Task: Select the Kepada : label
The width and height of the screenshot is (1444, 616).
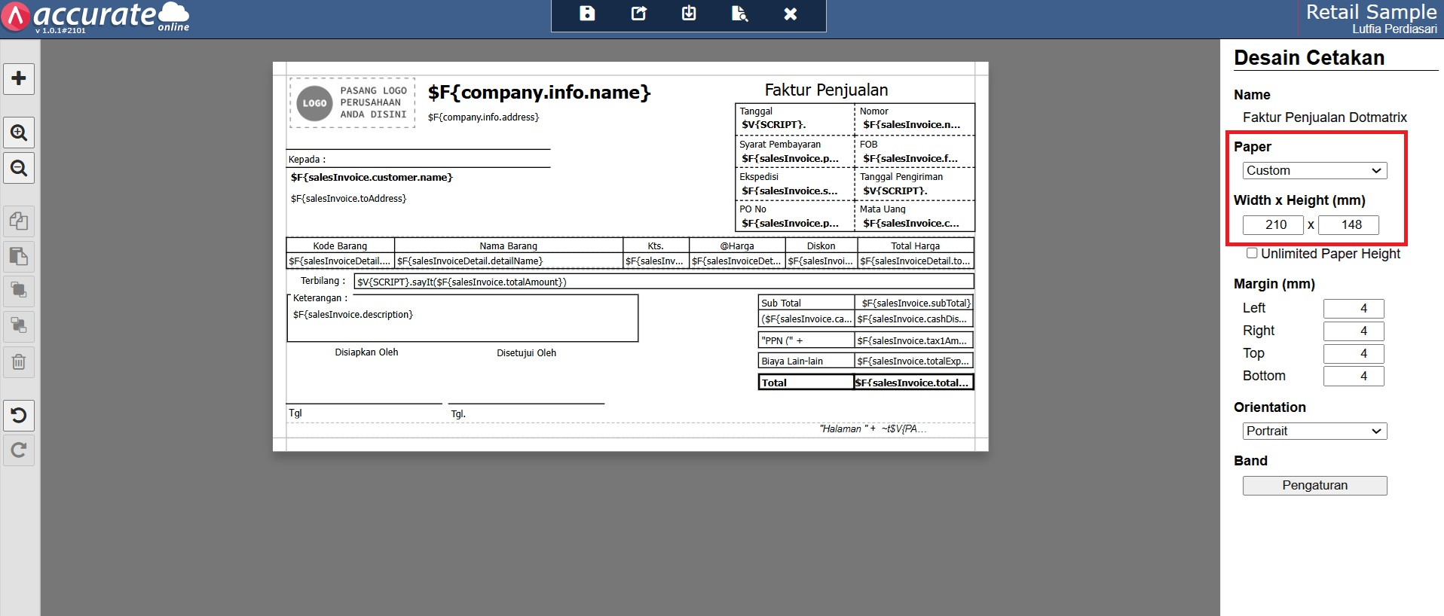Action: (307, 160)
